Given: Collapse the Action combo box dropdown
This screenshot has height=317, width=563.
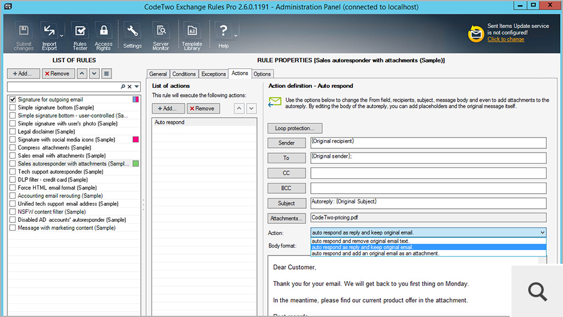Looking at the screenshot, I should click(542, 233).
